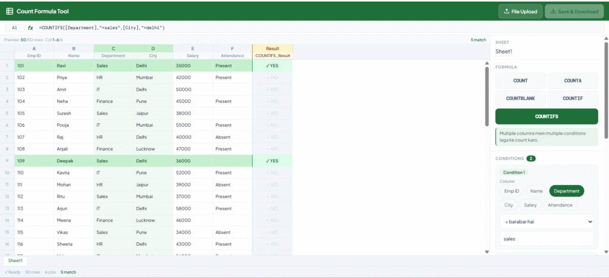Click the Result column header
Screen dimensions: 609x278
(x=272, y=48)
